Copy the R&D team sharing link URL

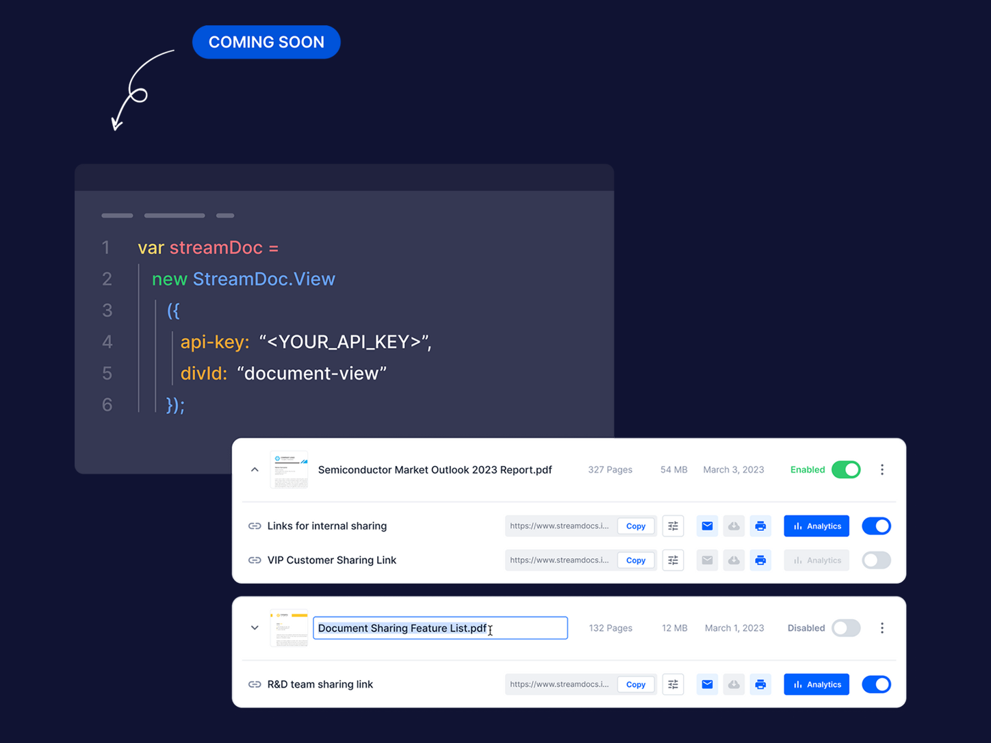pos(635,684)
